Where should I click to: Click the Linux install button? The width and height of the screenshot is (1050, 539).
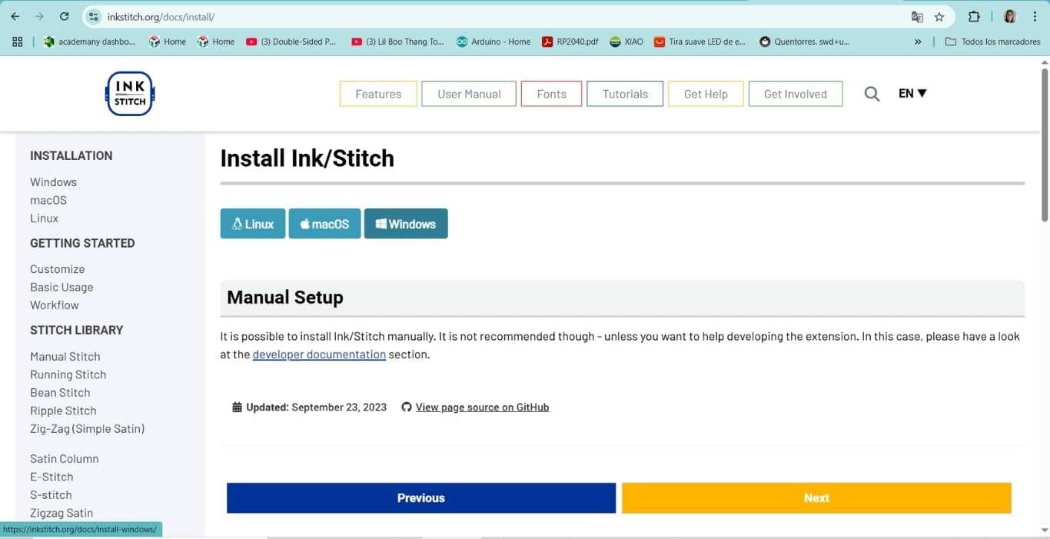coord(253,224)
